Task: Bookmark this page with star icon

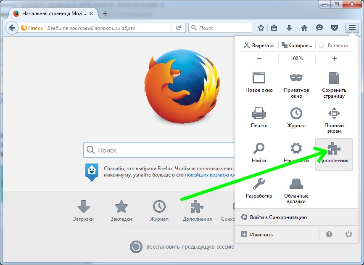Action: click(261, 28)
